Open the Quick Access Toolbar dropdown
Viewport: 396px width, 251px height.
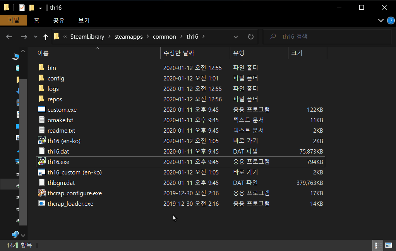pos(40,8)
